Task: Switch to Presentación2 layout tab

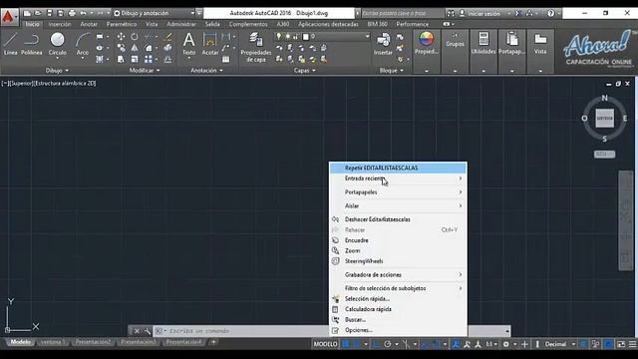Action: 93,342
